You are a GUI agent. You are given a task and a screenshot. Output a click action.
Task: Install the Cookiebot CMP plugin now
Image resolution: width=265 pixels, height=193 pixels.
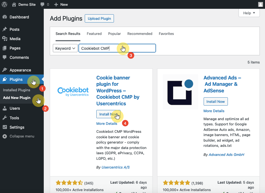108,114
